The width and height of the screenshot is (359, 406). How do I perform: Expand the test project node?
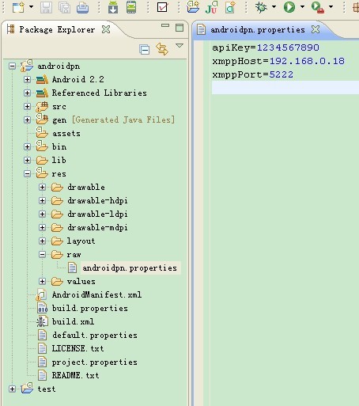pos(12,389)
